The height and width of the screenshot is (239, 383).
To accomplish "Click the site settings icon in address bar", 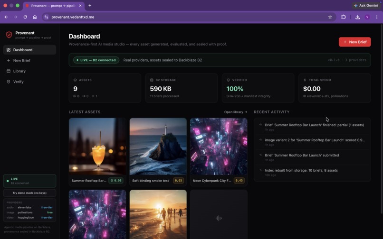I will click(46, 17).
